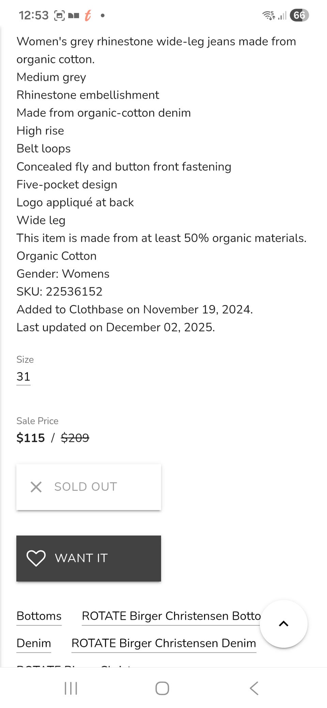Viewport: 327px width, 708px height.
Task: Tap the clock time in status bar
Action: point(34,15)
